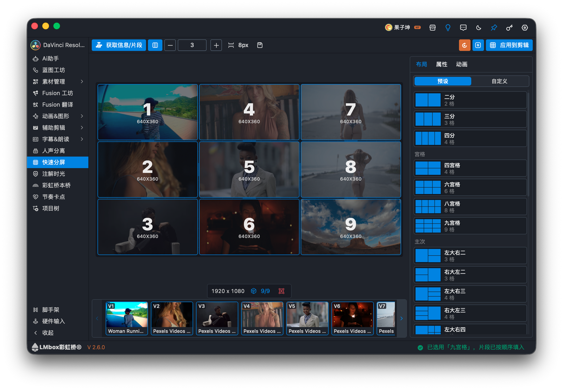563x390 pixels.
Task: Decrease grid count with minus button
Action: [170, 45]
